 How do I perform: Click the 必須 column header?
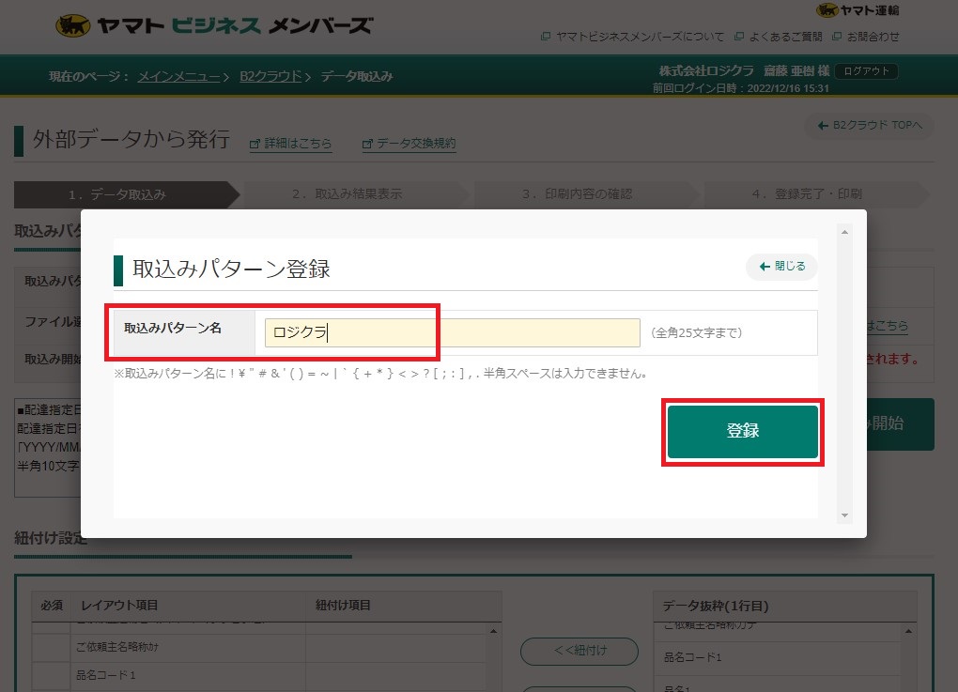pyautogui.click(x=52, y=606)
